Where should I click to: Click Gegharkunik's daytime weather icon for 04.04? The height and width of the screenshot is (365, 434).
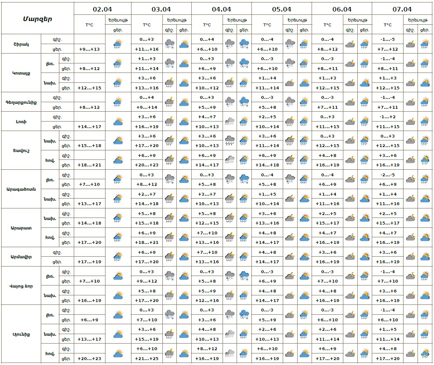coord(244,102)
